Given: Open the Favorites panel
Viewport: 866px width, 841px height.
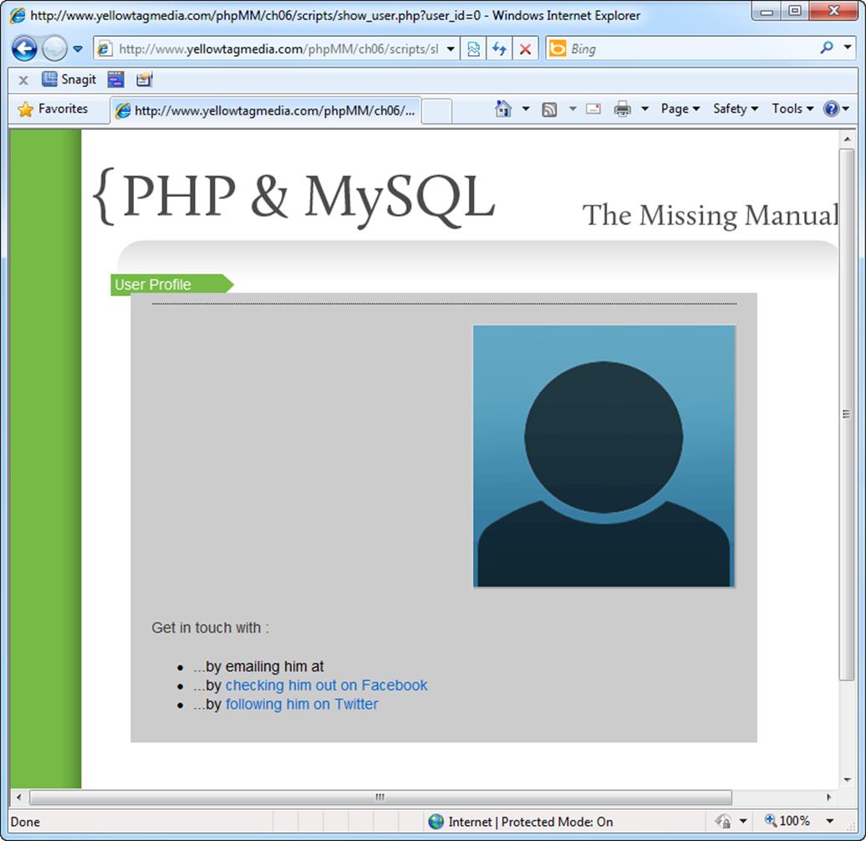Looking at the screenshot, I should (x=53, y=109).
